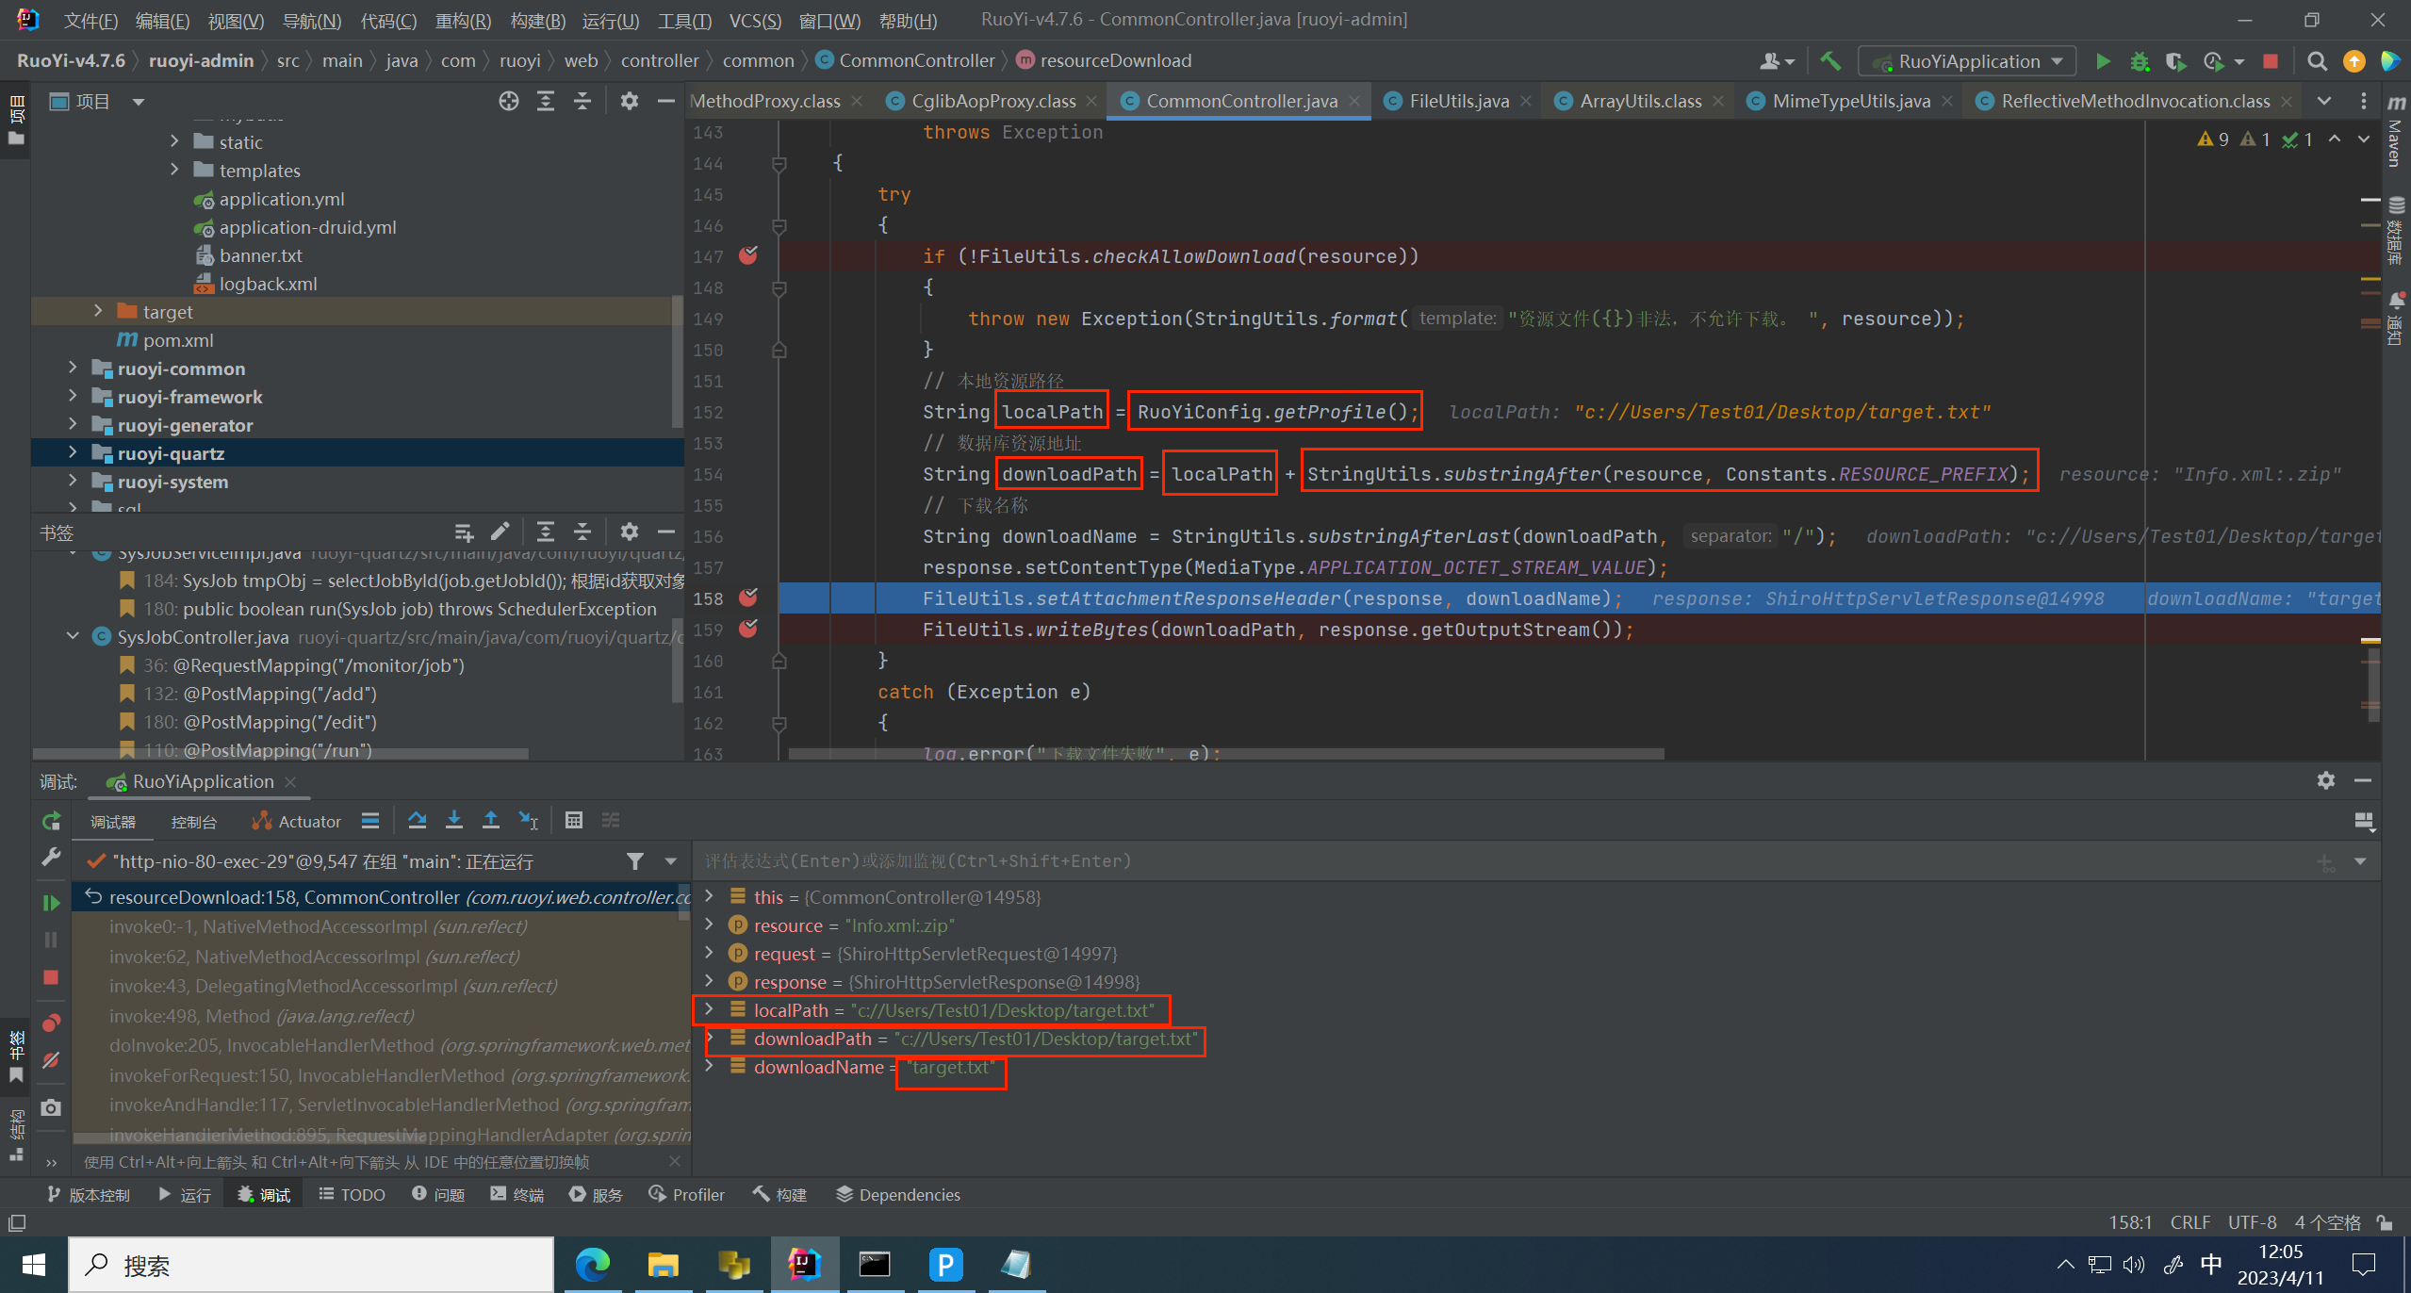Image resolution: width=2411 pixels, height=1293 pixels.
Task: Expand the ruoyi-common module
Action: pos(73,368)
